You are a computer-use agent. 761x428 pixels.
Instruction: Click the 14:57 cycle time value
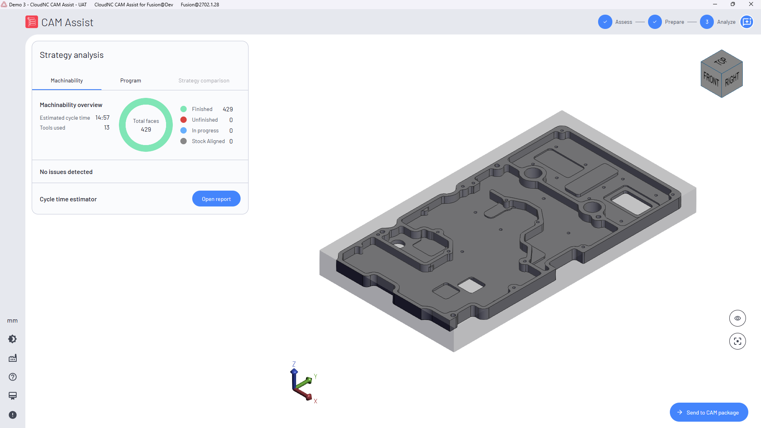click(103, 118)
